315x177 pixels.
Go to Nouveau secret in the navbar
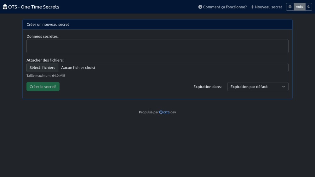pos(268,7)
